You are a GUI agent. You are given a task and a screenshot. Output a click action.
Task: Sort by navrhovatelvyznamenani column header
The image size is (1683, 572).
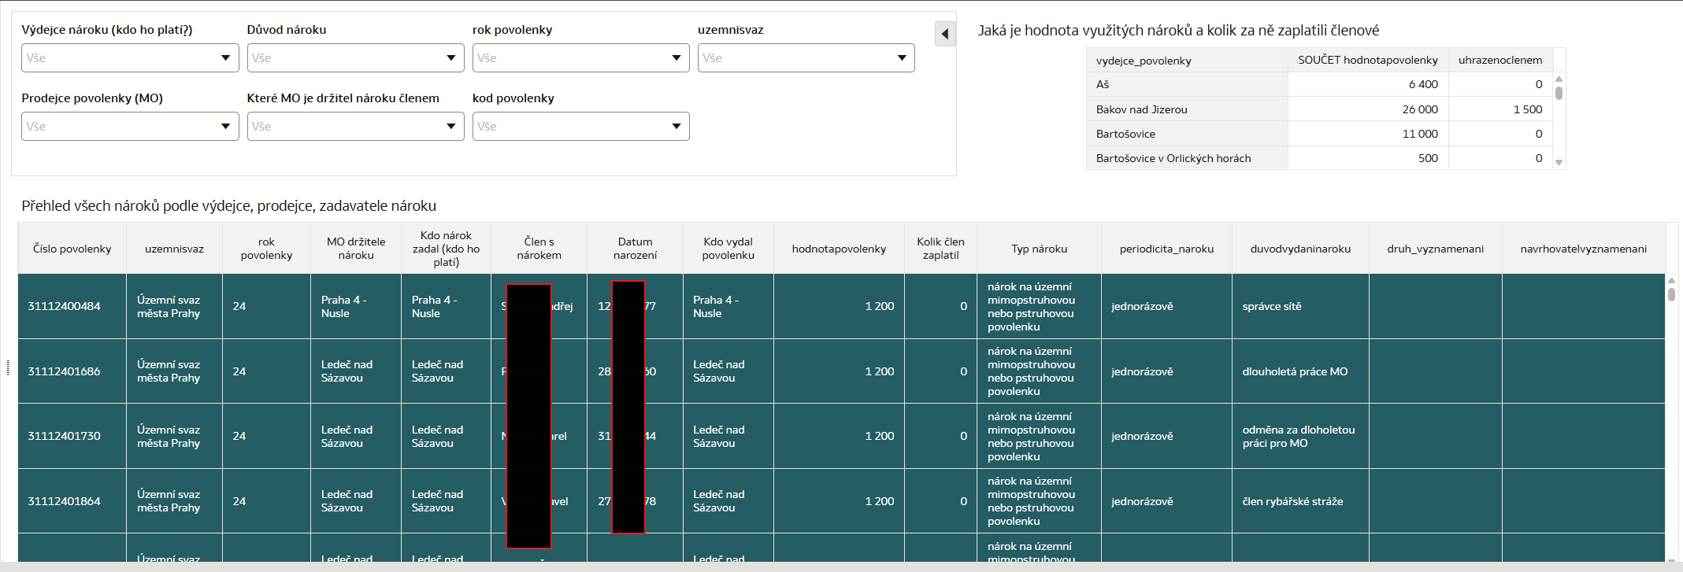point(1583,249)
